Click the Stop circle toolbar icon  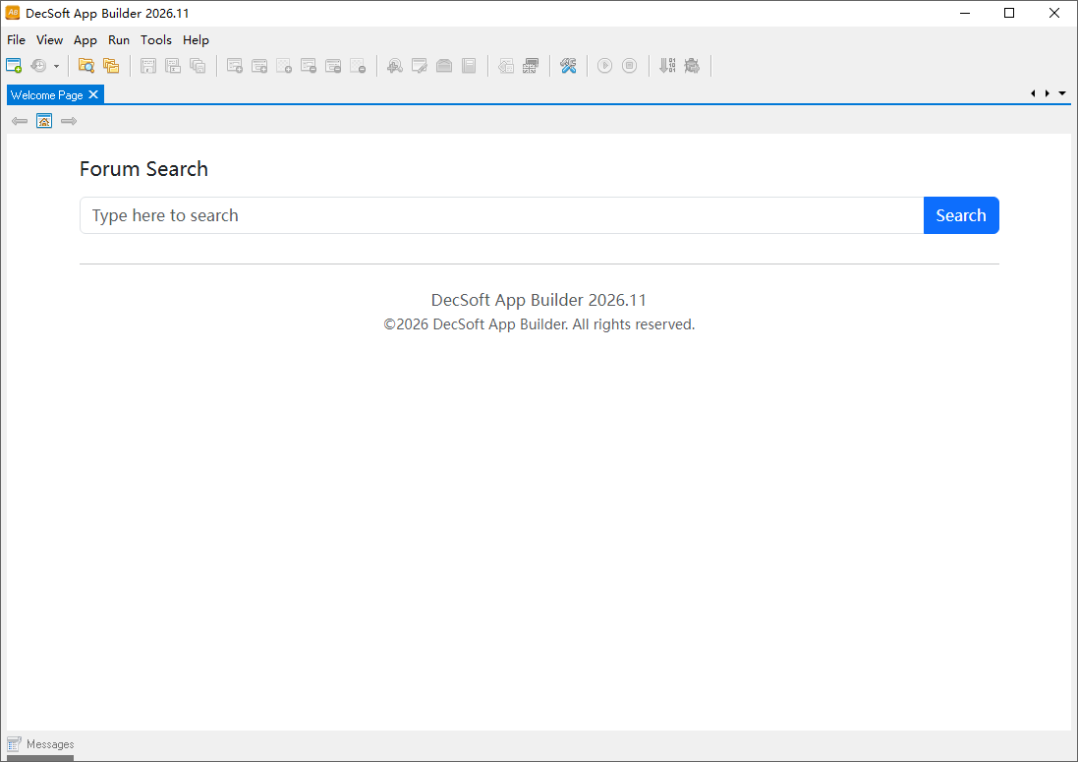pyautogui.click(x=629, y=65)
